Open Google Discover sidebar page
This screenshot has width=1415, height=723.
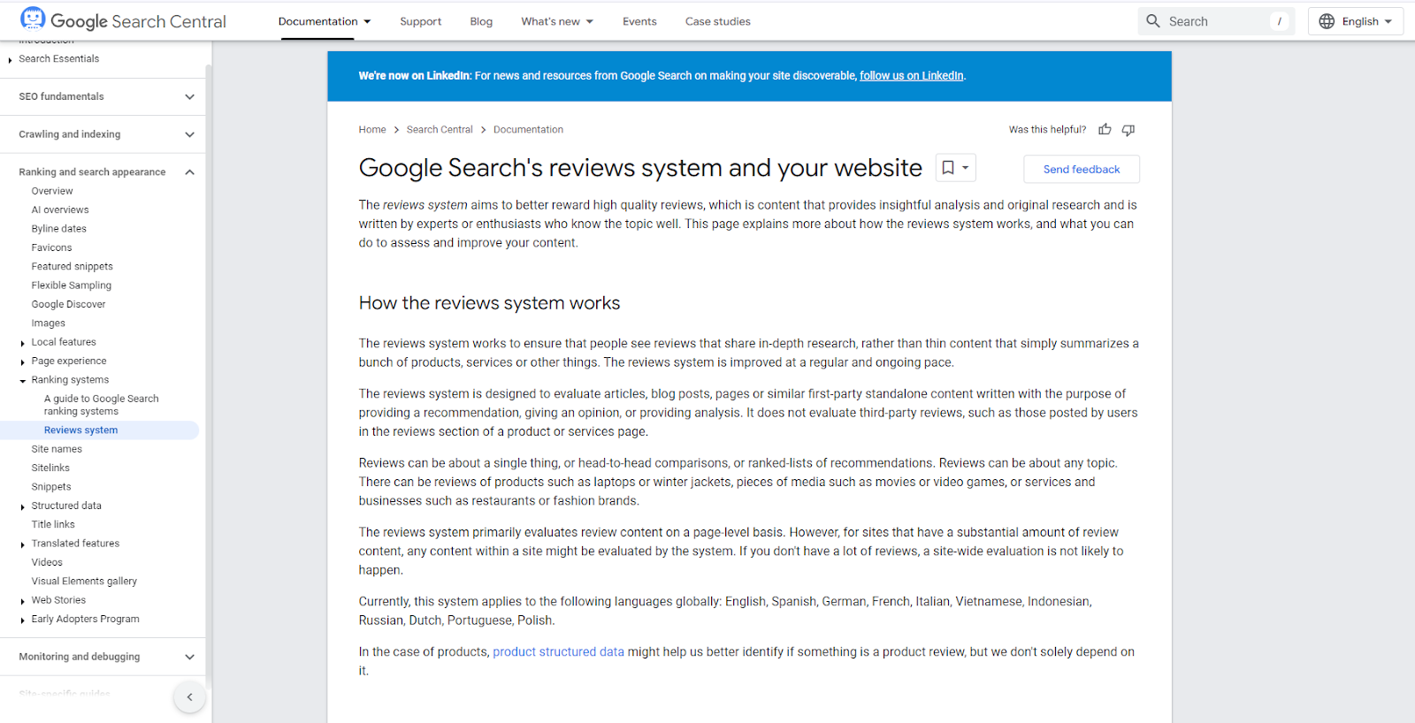click(x=68, y=304)
